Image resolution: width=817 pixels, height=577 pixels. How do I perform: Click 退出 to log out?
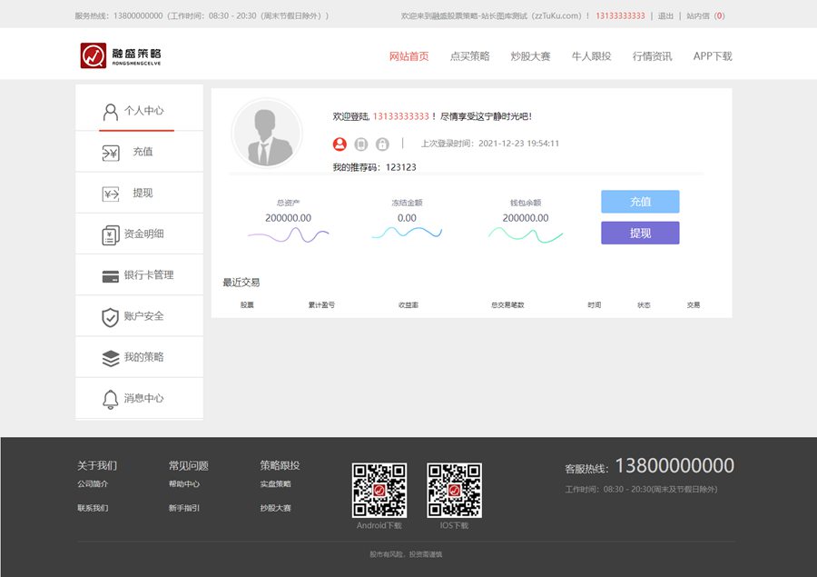665,16
